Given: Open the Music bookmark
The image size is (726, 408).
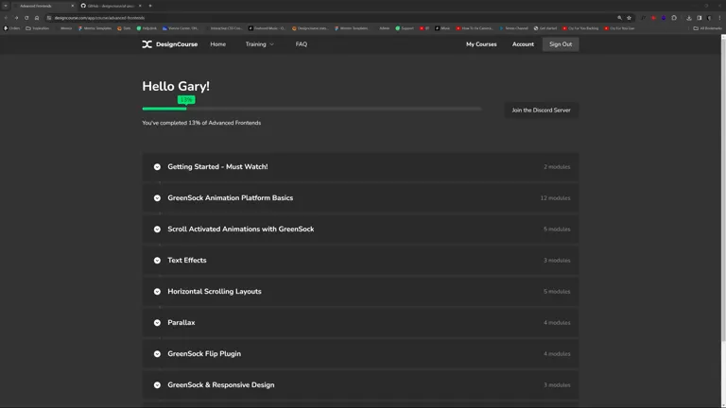Looking at the screenshot, I should [442, 28].
